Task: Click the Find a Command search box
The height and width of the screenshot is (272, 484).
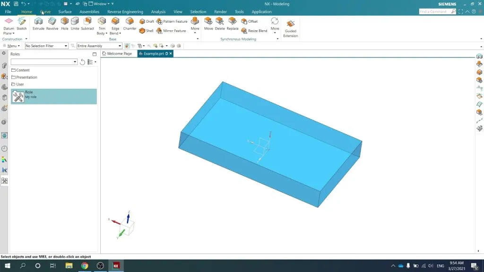Action: click(x=435, y=12)
